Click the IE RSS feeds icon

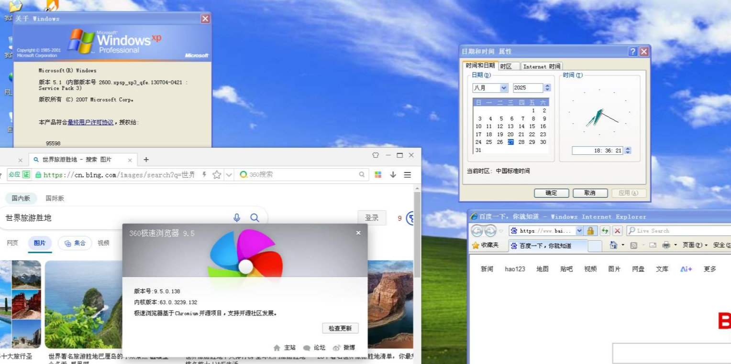(633, 245)
